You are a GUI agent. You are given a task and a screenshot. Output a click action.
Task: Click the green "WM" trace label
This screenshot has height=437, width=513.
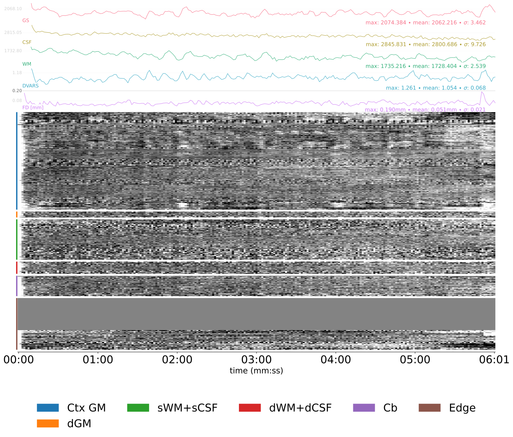tap(27, 64)
